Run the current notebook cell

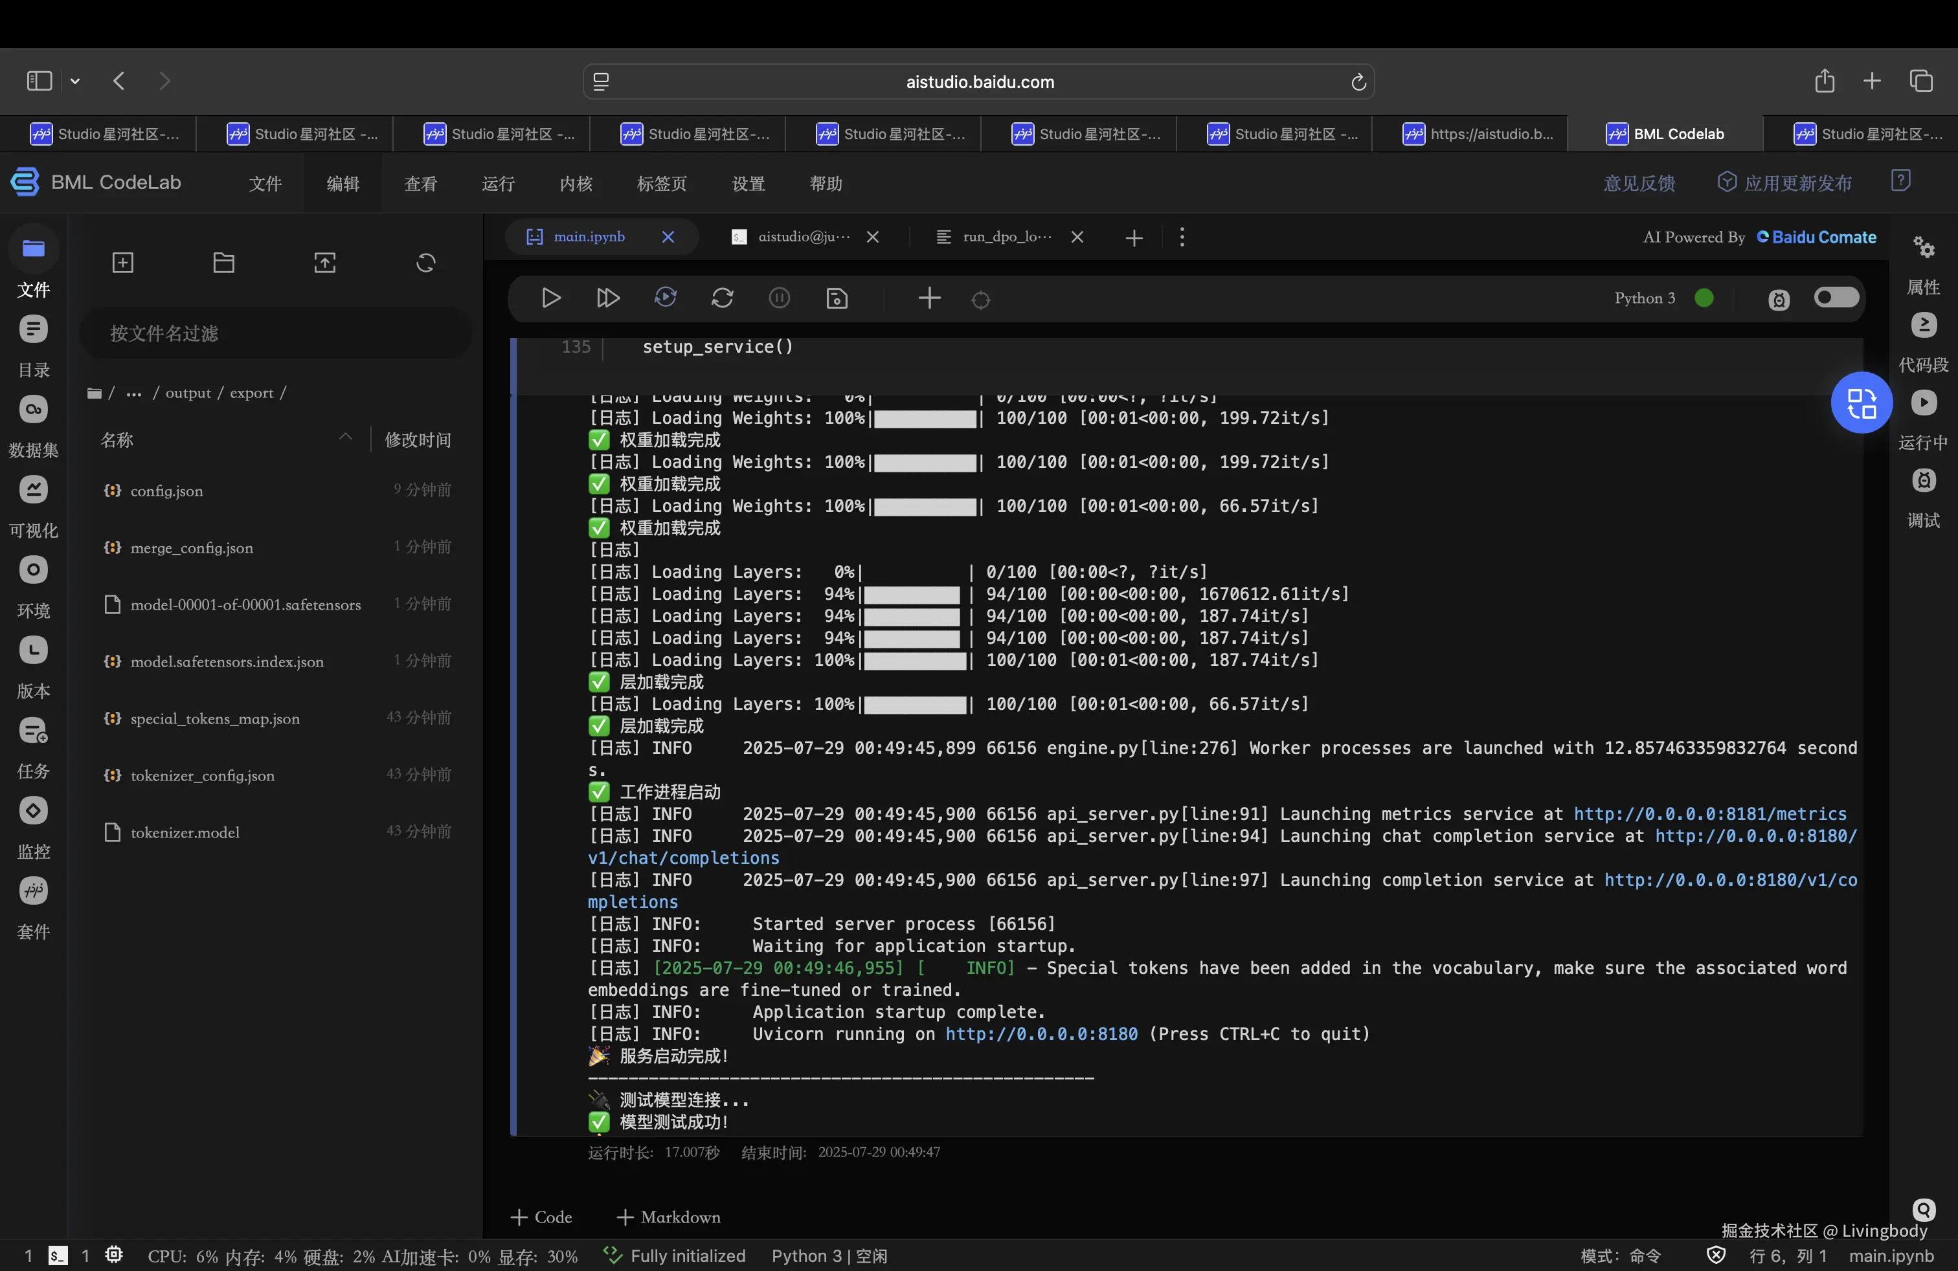[x=550, y=298]
